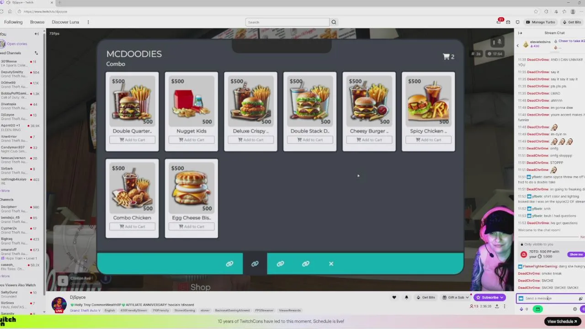The width and height of the screenshot is (585, 329).
Task: Click the first link icon in teal bar
Action: 229,264
